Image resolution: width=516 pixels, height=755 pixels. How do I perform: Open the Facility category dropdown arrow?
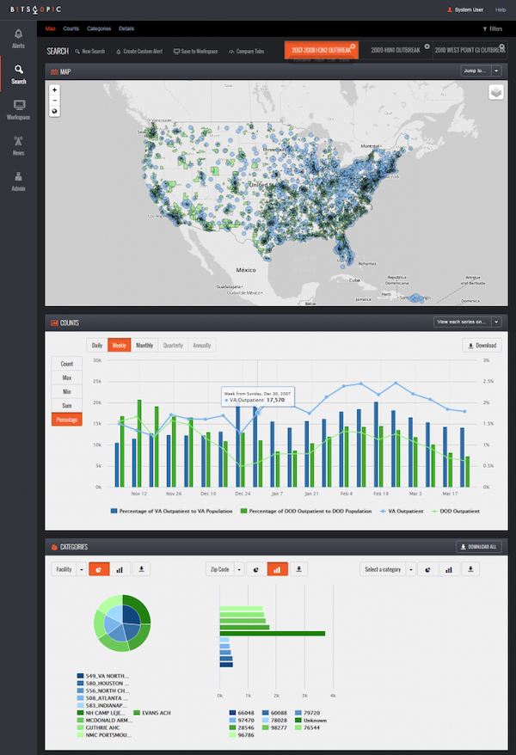82,569
